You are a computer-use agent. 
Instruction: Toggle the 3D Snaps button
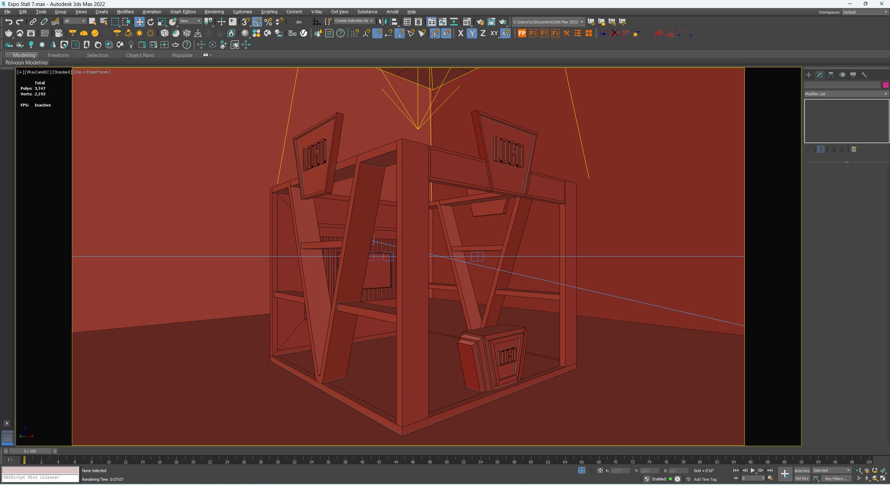pos(246,22)
